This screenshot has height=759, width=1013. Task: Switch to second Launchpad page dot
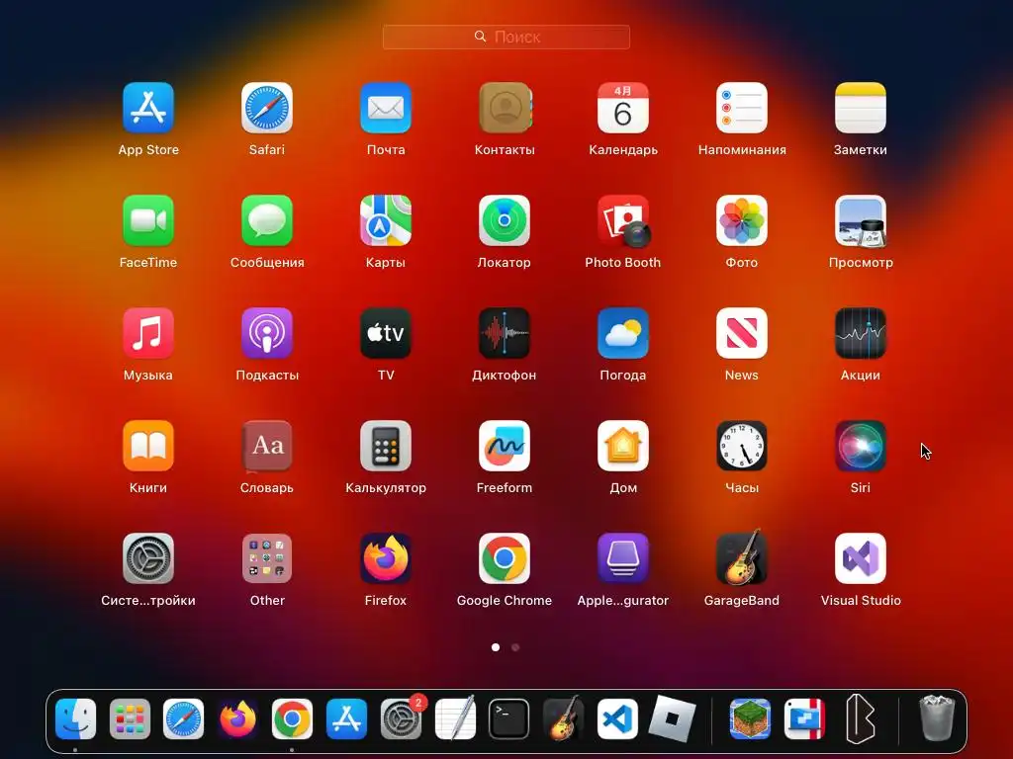click(515, 647)
